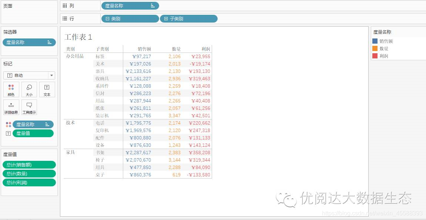The image size is (426, 220).
Task: Click the 装订机 subcategory row label
Action: pos(102,116)
